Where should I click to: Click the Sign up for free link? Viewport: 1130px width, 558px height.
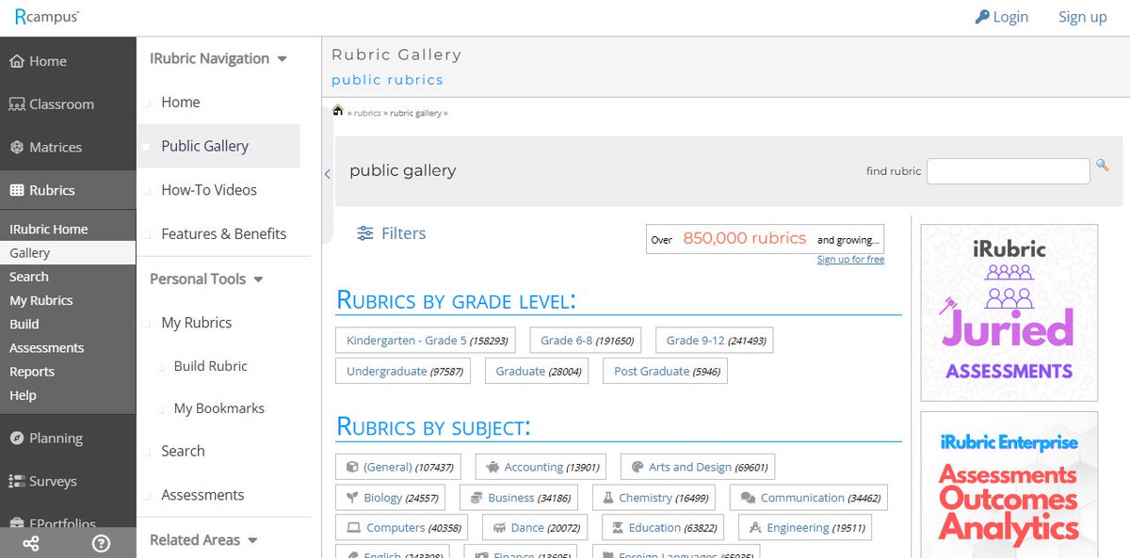point(850,258)
